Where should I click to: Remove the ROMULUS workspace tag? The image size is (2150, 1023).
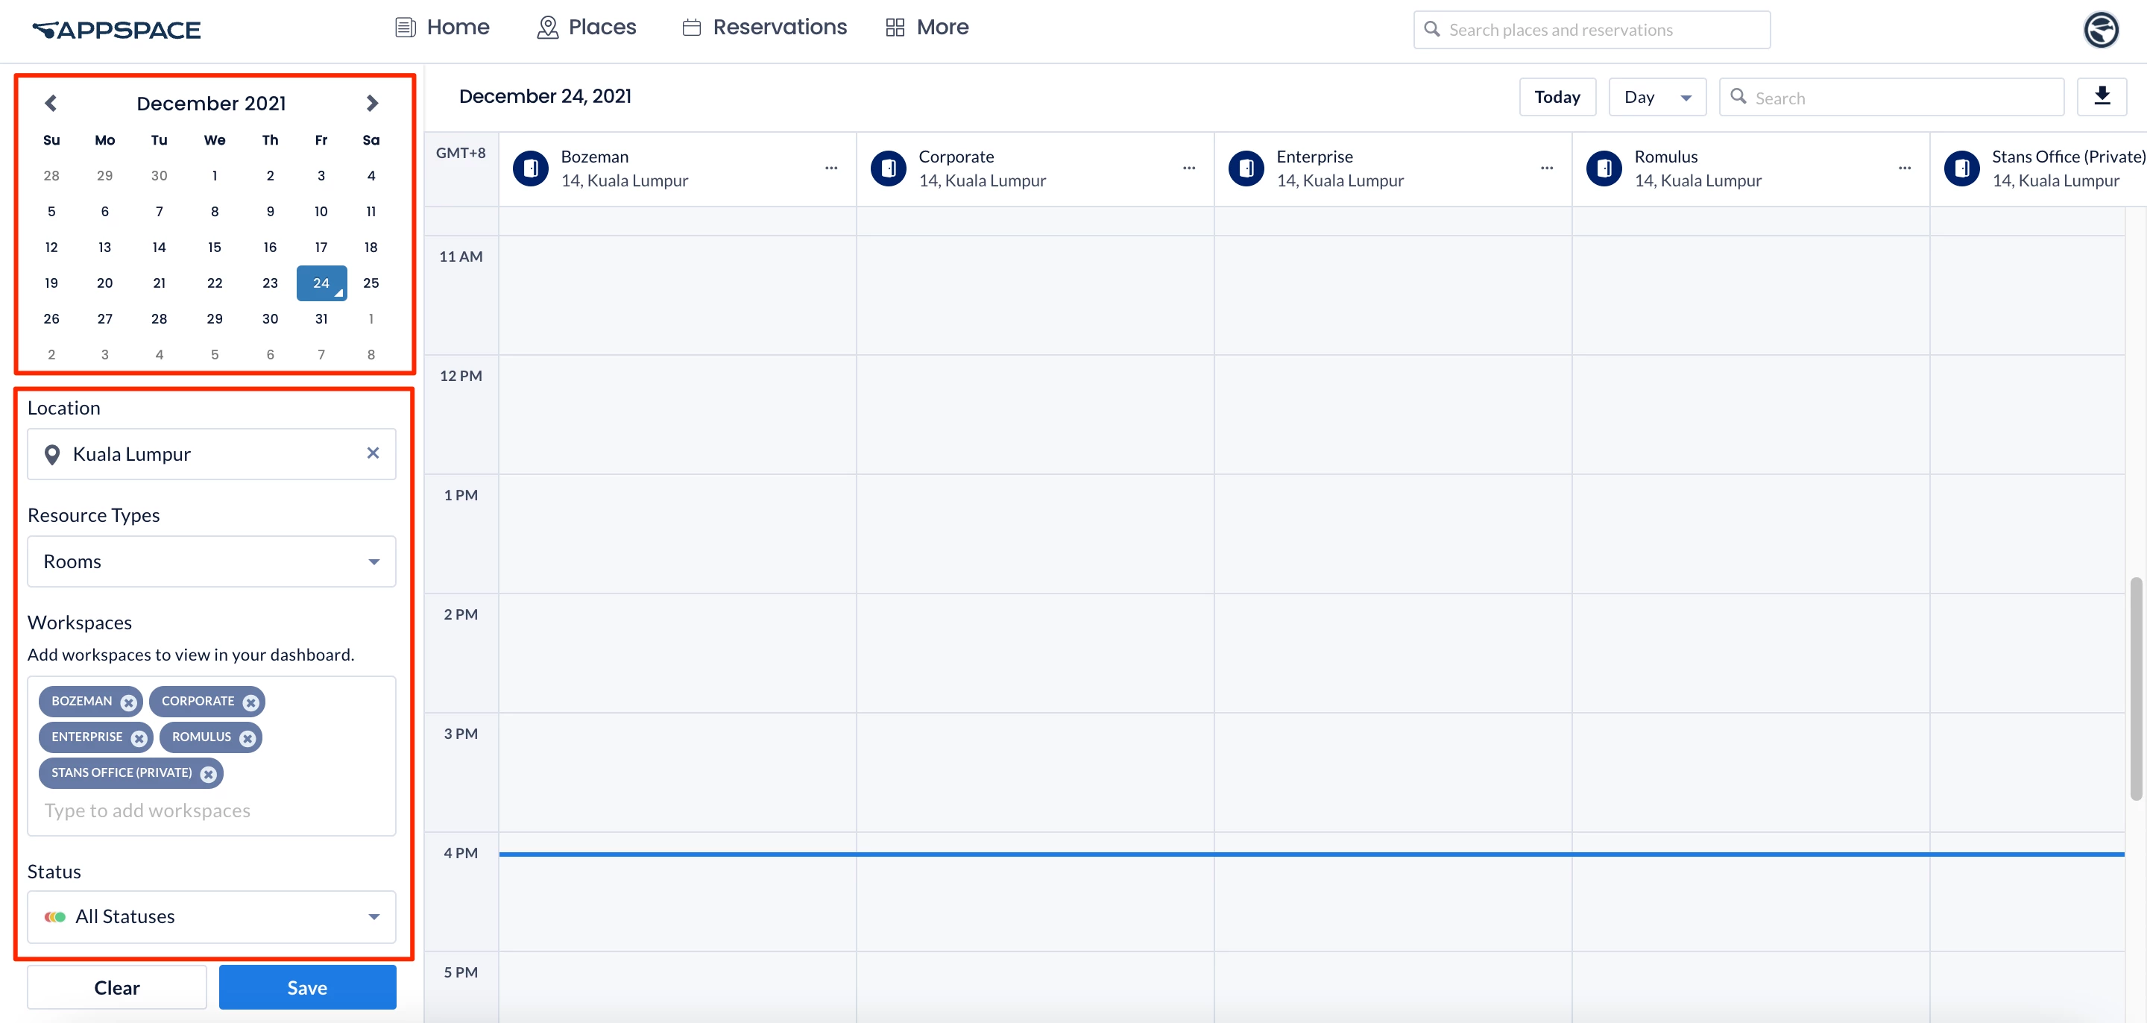pos(247,738)
